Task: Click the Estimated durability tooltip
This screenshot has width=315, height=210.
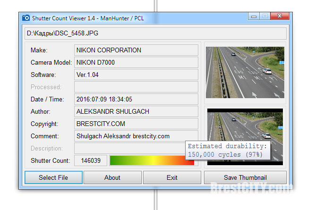Action: click(228, 150)
